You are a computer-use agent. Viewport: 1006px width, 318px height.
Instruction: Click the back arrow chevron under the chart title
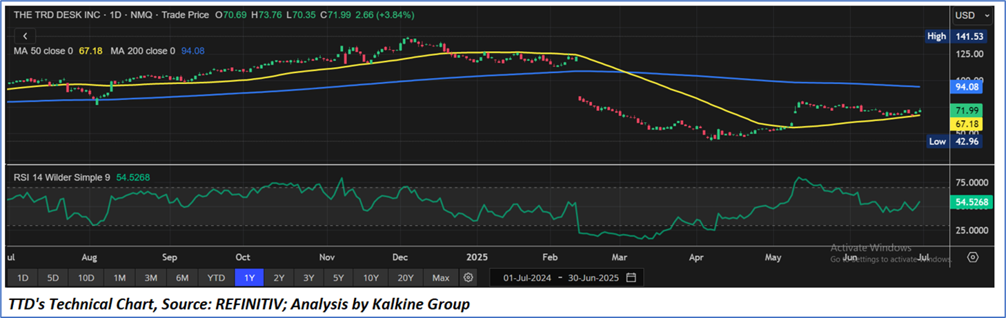pos(25,36)
